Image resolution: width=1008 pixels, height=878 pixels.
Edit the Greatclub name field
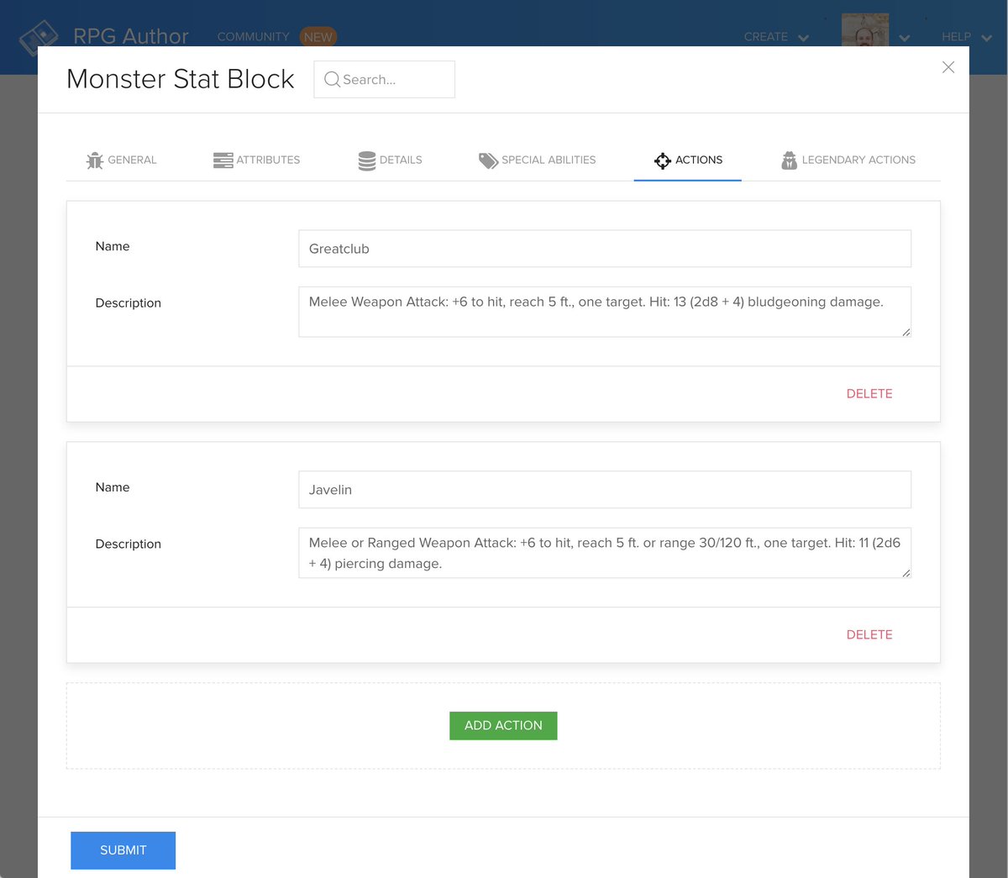[605, 249]
